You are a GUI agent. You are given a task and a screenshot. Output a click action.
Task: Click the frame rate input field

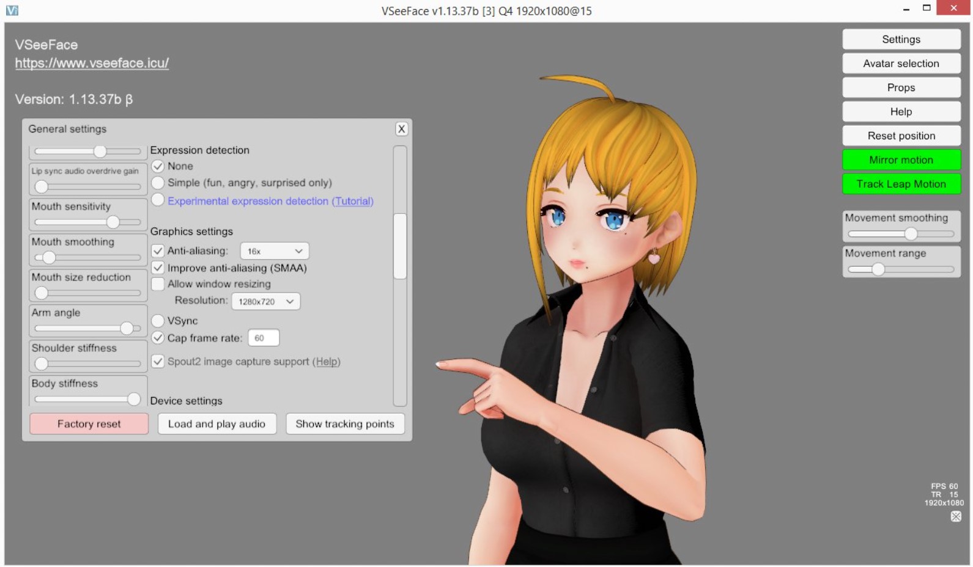(x=264, y=338)
